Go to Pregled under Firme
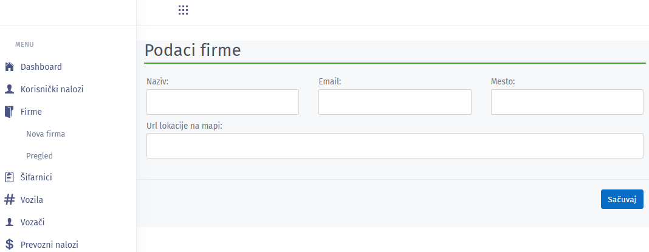 point(39,155)
